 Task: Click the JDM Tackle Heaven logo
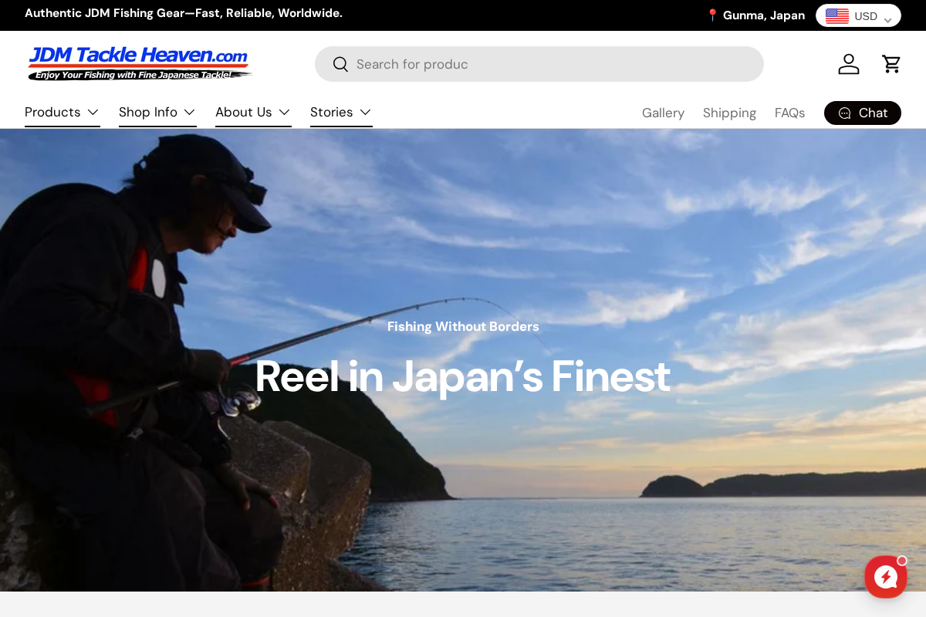click(x=140, y=64)
